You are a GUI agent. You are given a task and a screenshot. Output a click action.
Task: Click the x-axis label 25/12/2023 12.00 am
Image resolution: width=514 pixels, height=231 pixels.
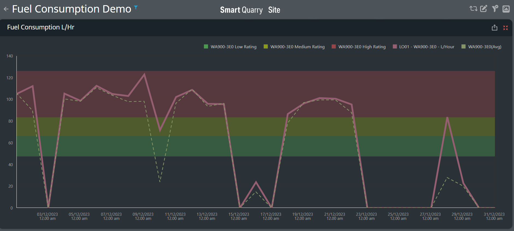(398, 216)
